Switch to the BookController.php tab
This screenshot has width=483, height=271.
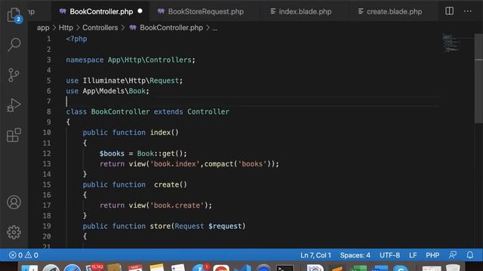pos(101,11)
